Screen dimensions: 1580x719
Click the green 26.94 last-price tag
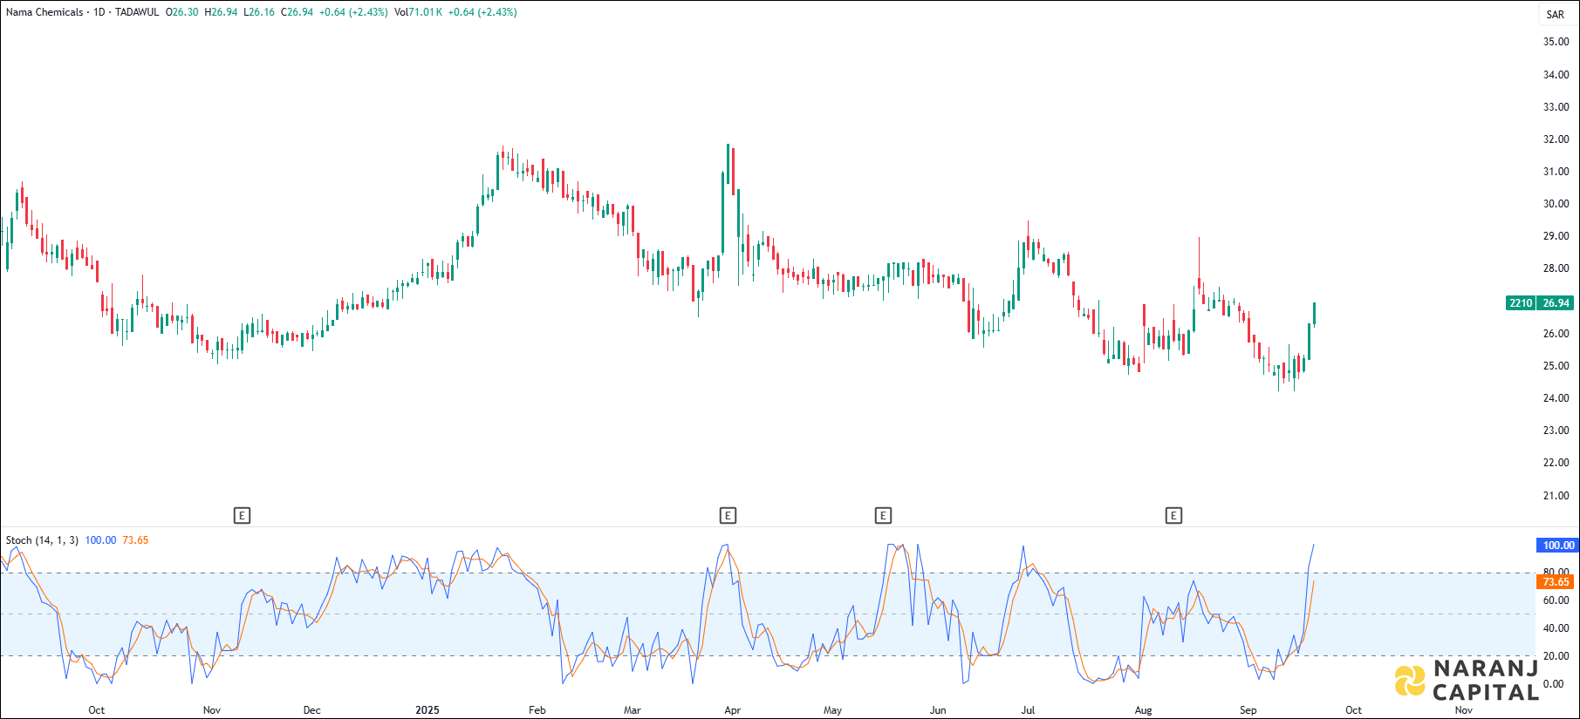coord(1556,303)
